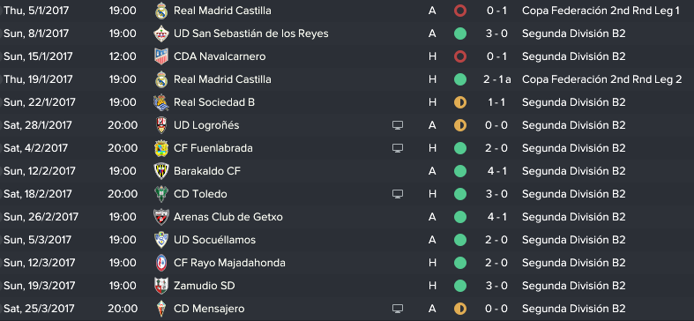The image size is (694, 321).
Task: Click the TV icon on CF Fuenlabrada row
Action: pyautogui.click(x=398, y=148)
